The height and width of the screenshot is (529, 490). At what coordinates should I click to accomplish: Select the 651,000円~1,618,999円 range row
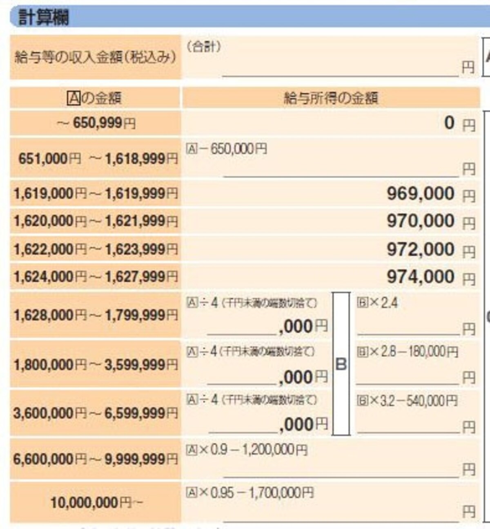pyautogui.click(x=96, y=158)
